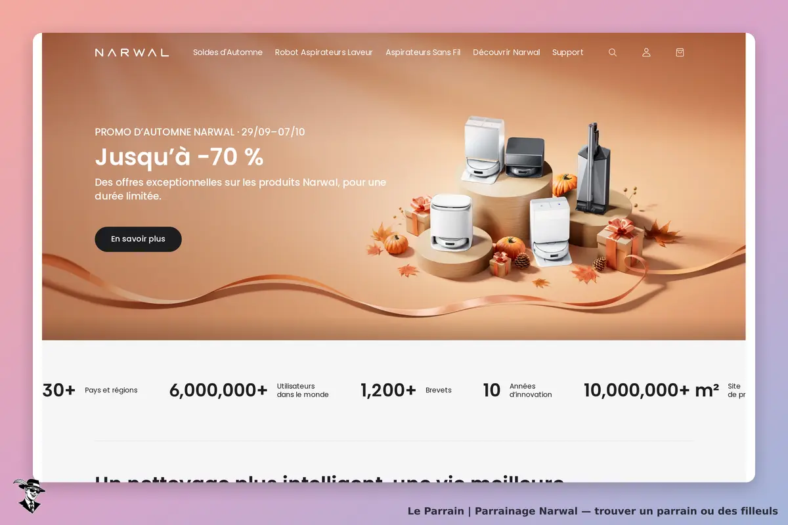
Task: Open the search icon
Action: (x=613, y=52)
